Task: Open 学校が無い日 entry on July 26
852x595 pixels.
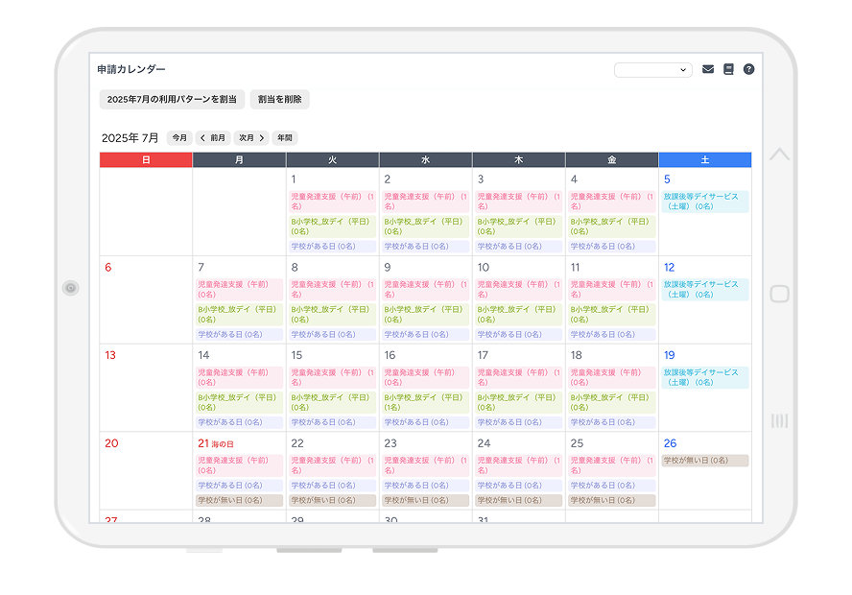Action: [x=705, y=461]
